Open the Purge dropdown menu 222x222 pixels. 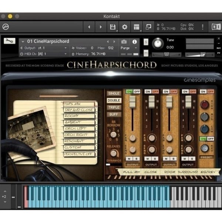tap(129, 48)
